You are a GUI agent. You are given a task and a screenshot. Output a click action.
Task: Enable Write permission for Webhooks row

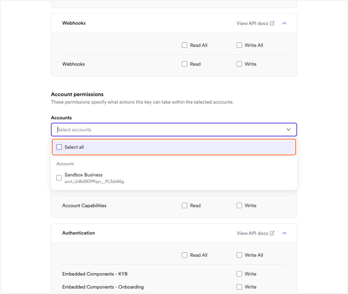pyautogui.click(x=239, y=64)
